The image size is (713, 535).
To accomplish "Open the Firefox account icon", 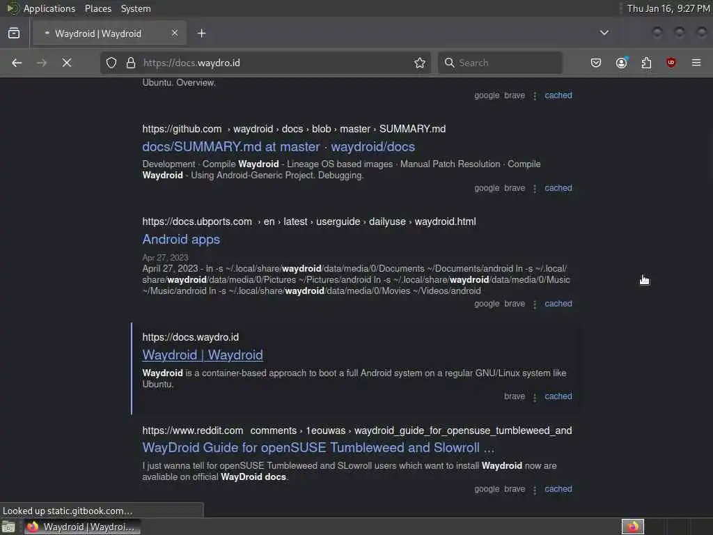I will click(622, 63).
